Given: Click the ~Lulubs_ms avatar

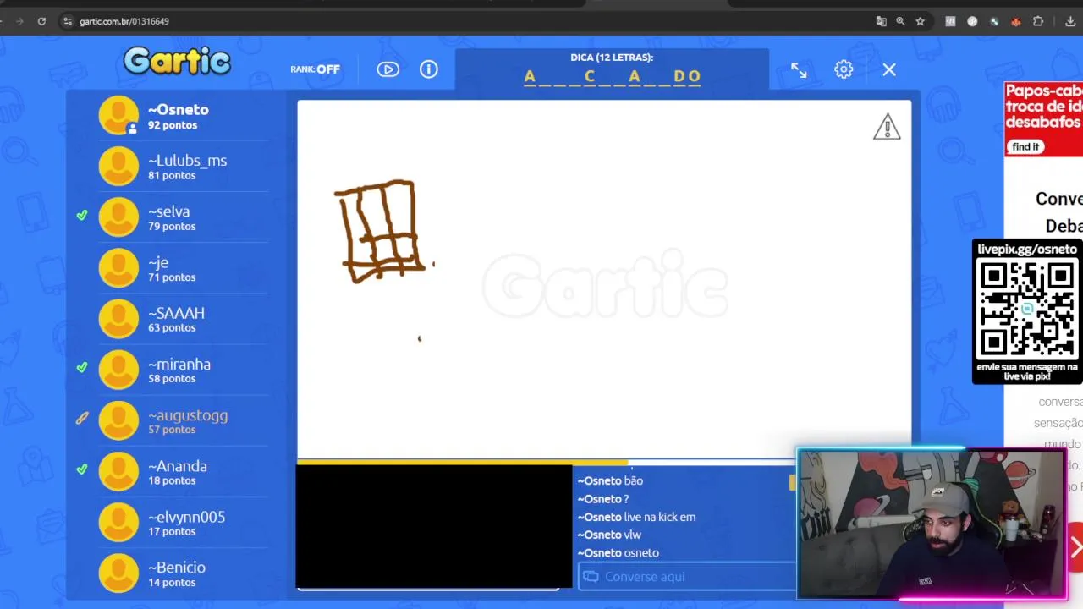Looking at the screenshot, I should [x=118, y=167].
